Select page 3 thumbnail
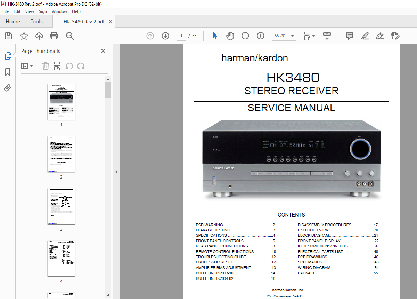The height and width of the screenshot is (299, 417). pyautogui.click(x=61, y=206)
